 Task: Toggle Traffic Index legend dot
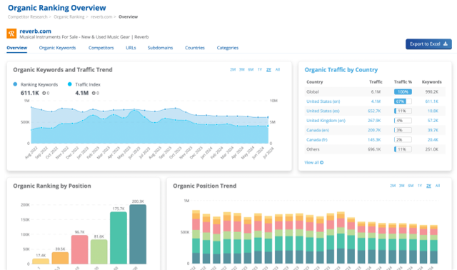(70, 84)
